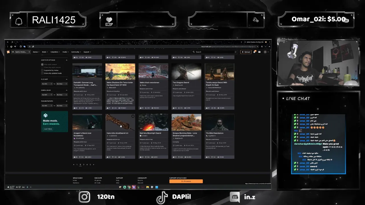Click the Upload button
The width and height of the screenshot is (365, 205).
pos(246,52)
